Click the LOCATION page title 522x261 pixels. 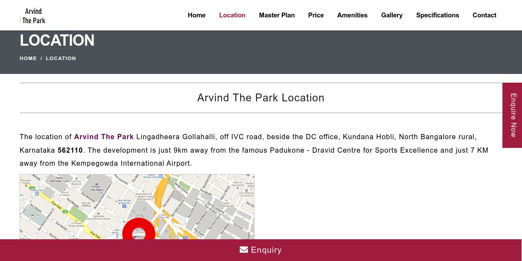[x=57, y=40]
